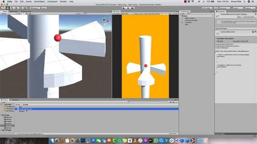Click Assets in the Project breadcrumb

18,104
